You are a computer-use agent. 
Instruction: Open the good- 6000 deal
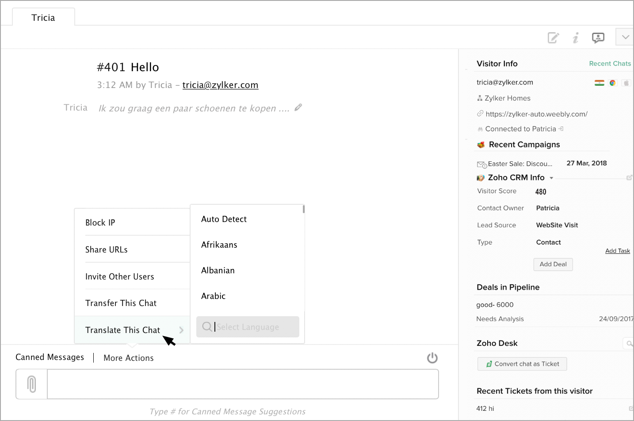(495, 305)
